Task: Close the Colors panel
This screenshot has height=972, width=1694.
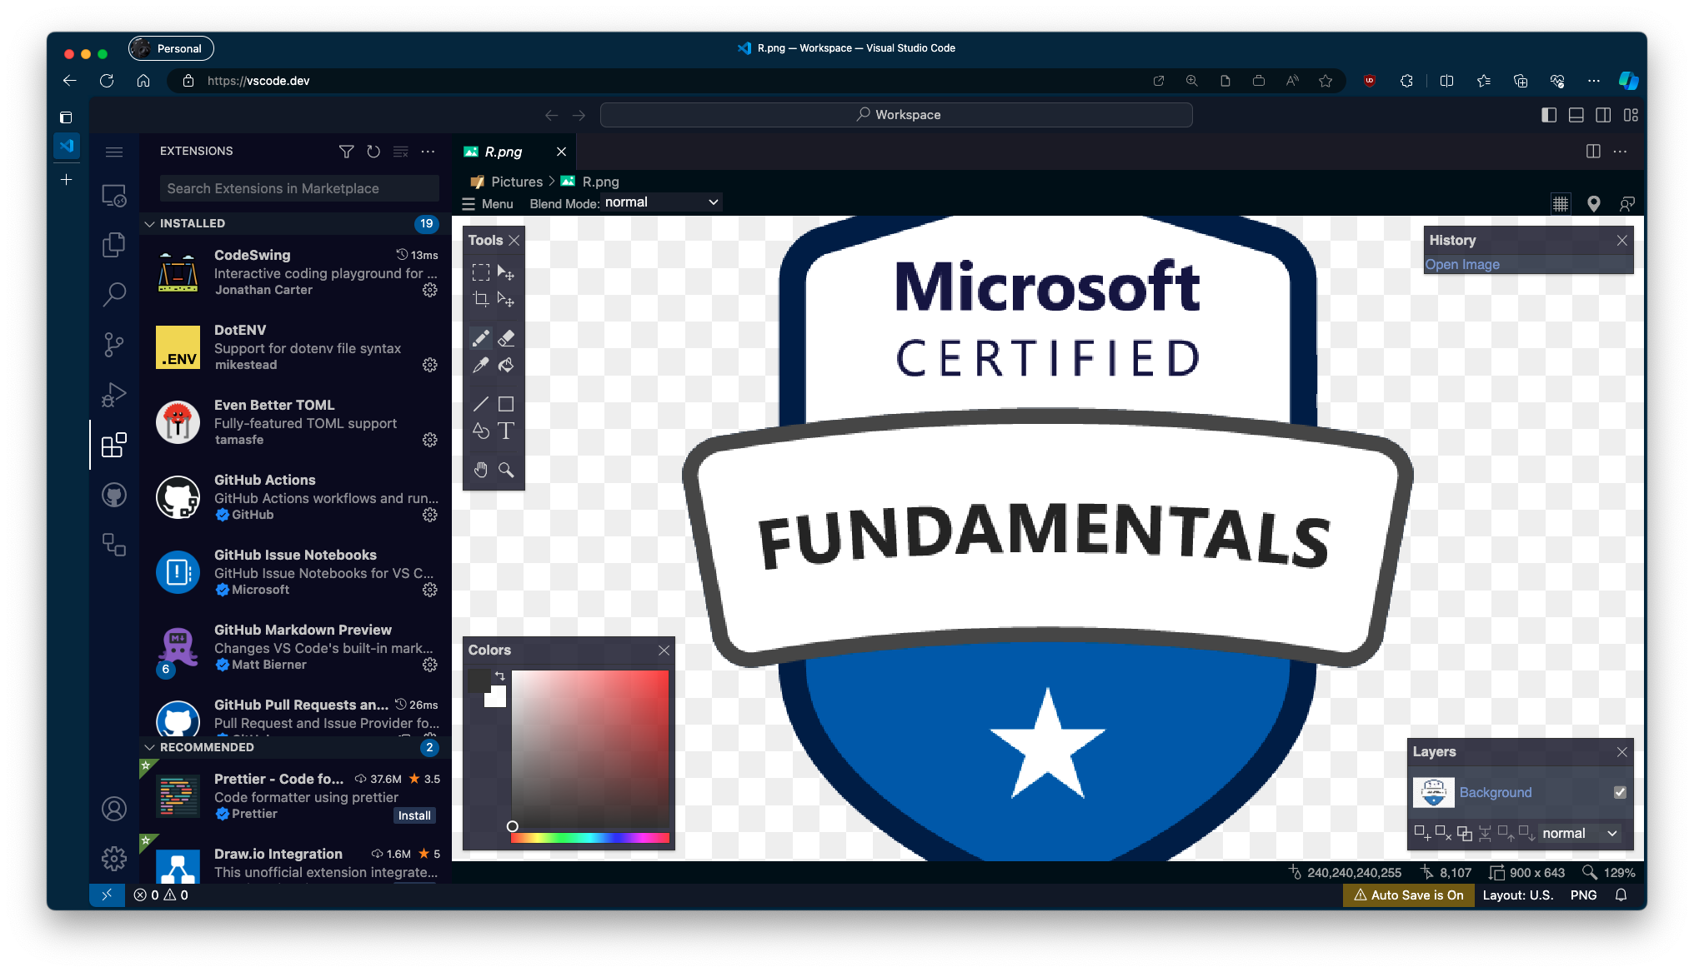Action: point(663,650)
